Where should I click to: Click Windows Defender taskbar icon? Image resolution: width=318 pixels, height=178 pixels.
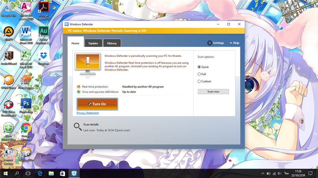tap(74, 173)
